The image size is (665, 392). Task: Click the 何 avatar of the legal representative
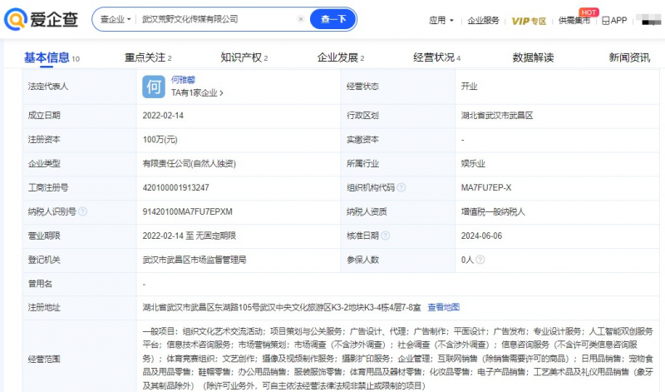155,87
